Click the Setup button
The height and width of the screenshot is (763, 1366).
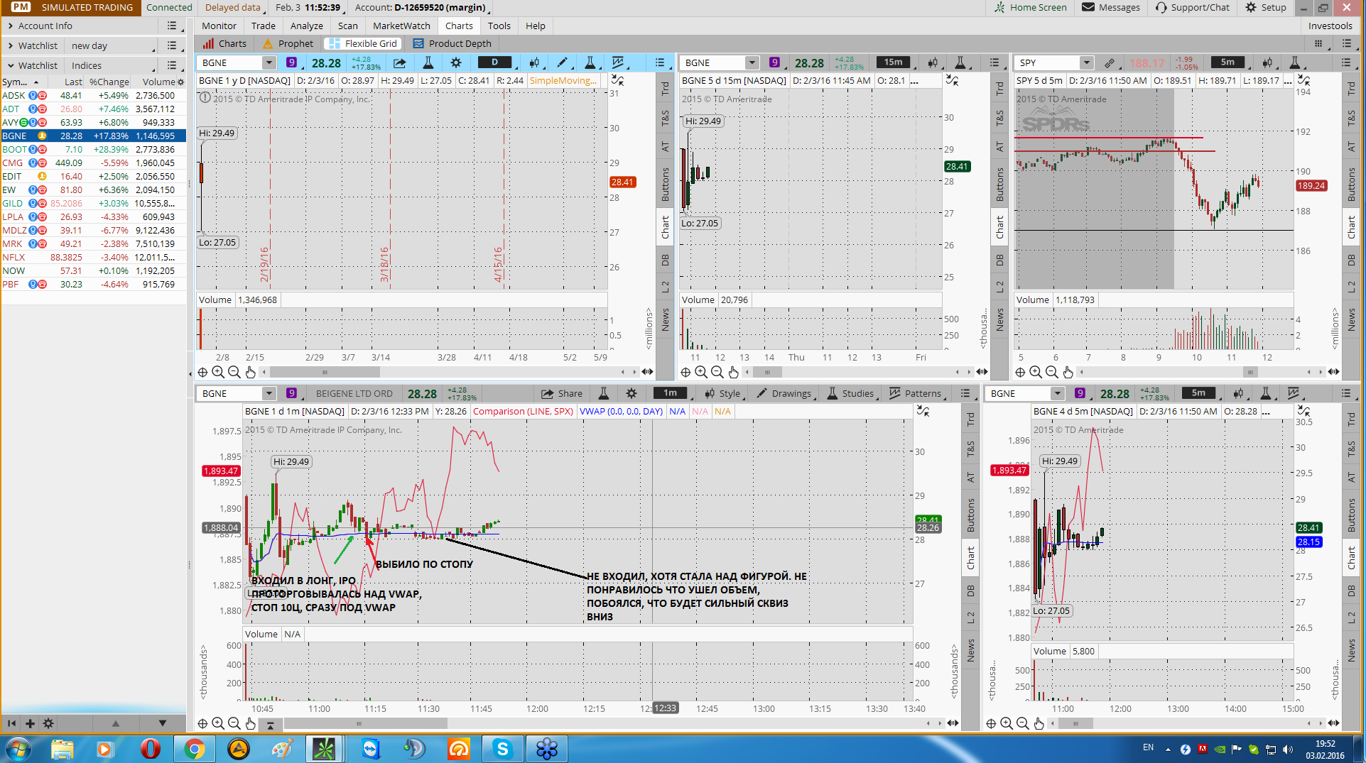pos(1265,7)
